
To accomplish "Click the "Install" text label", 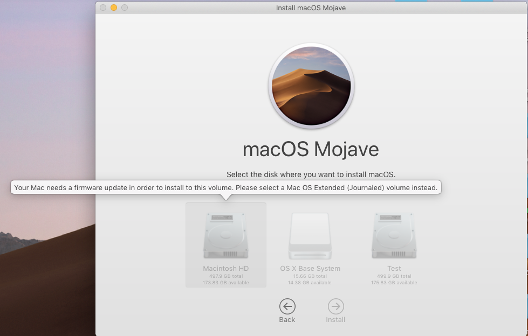I will pyautogui.click(x=335, y=319).
